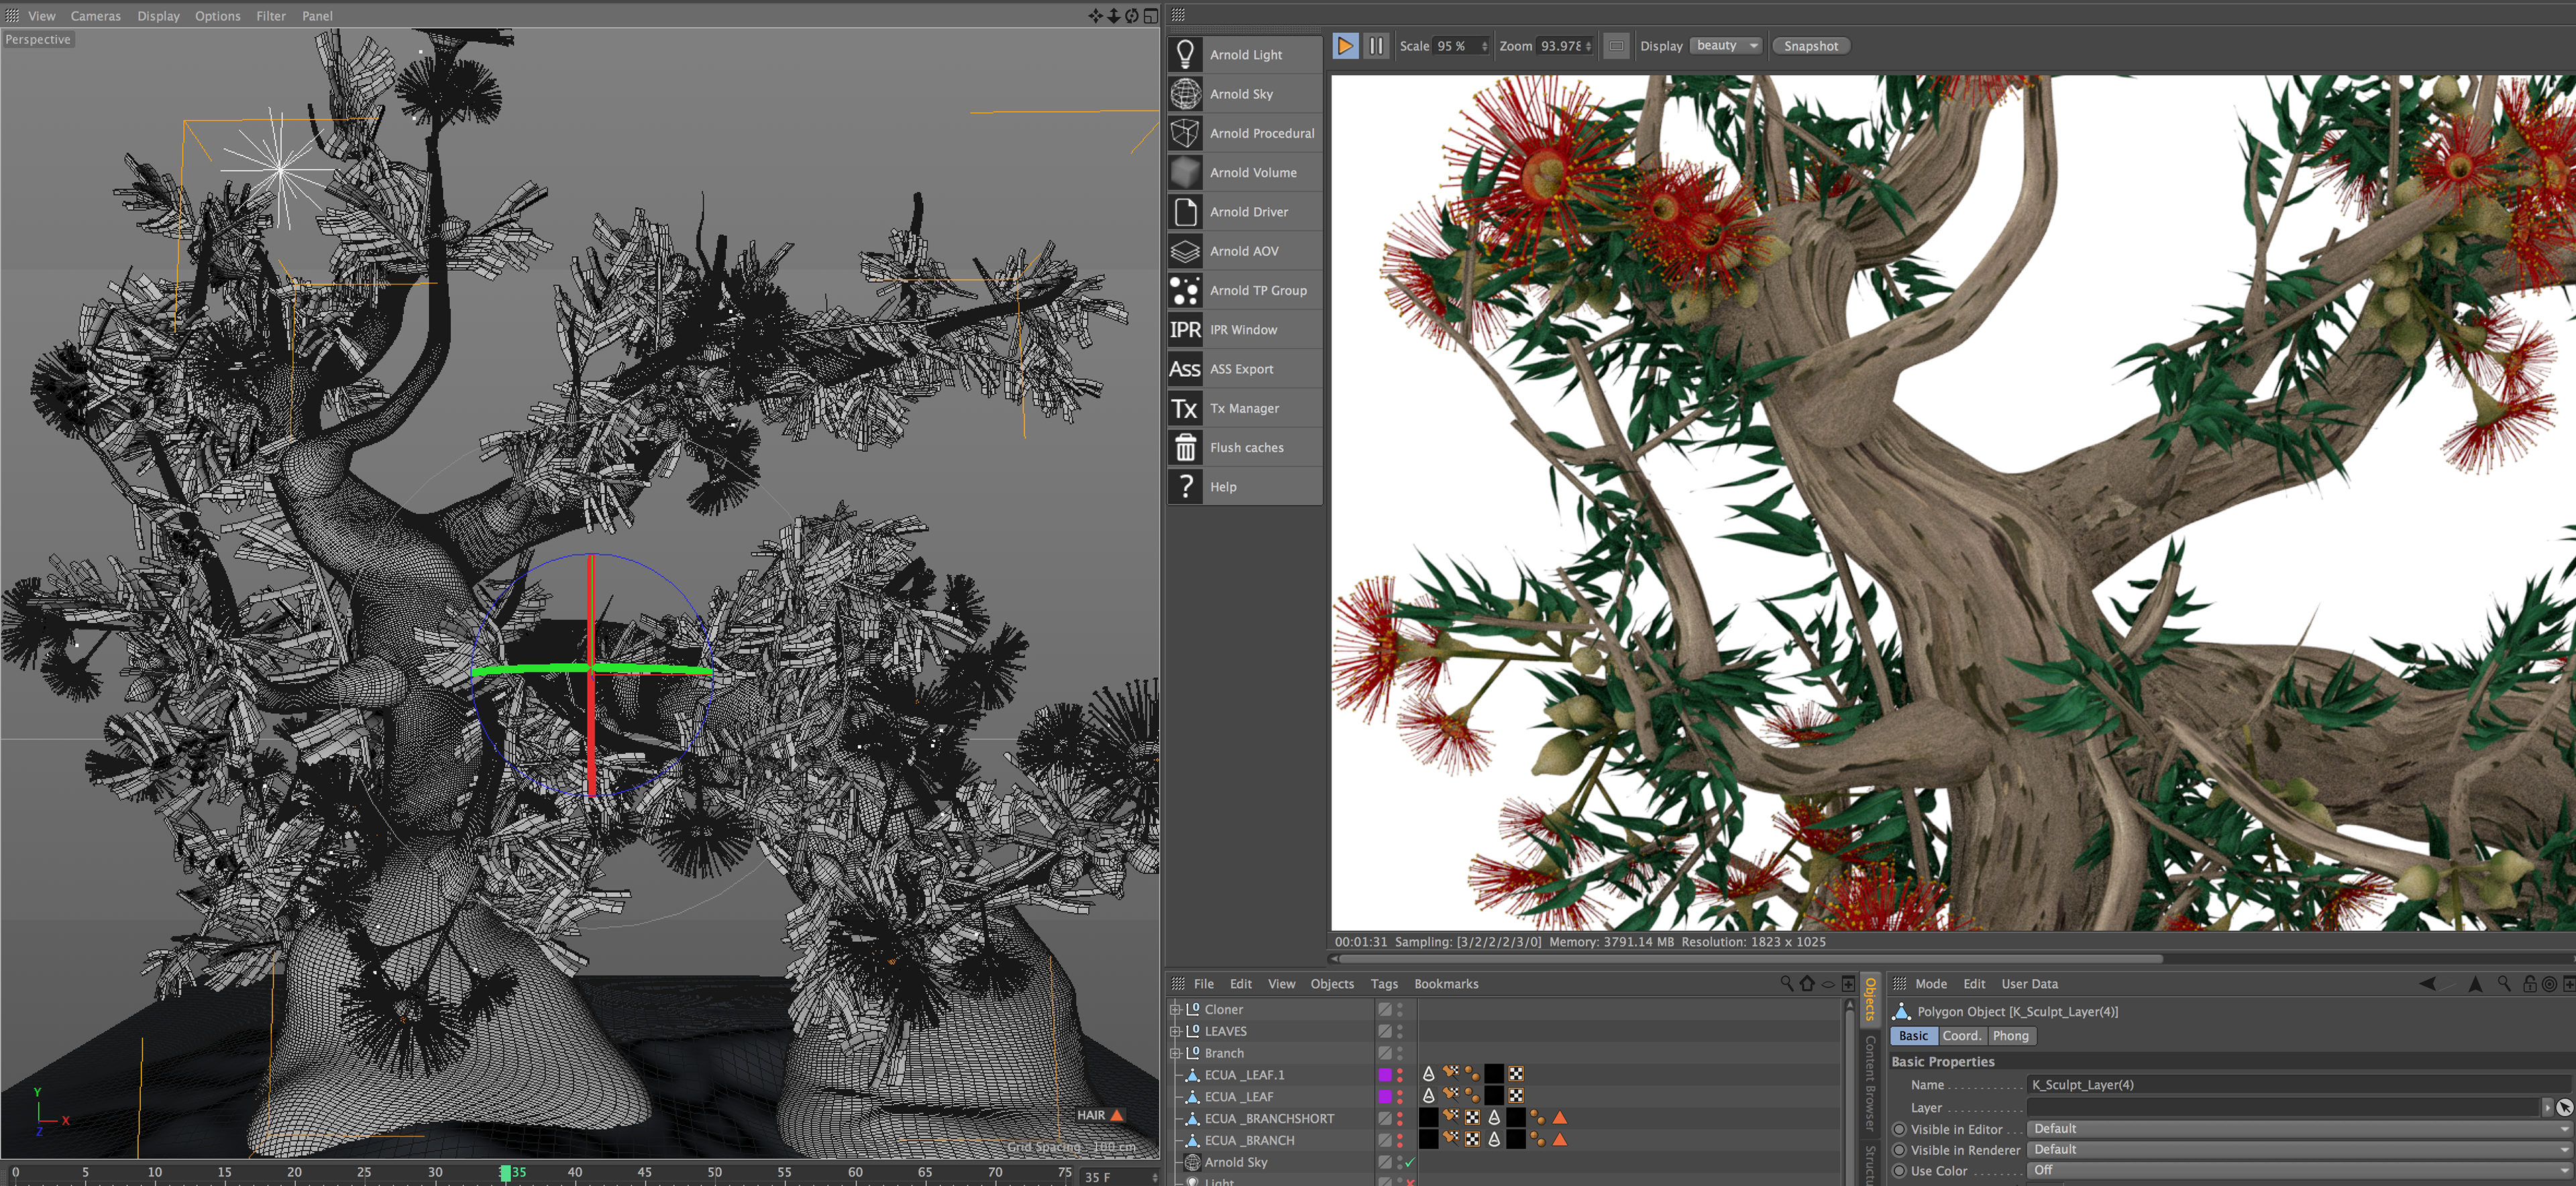This screenshot has height=1186, width=2576.
Task: Expand the Cloner object tree
Action: [1176, 1009]
